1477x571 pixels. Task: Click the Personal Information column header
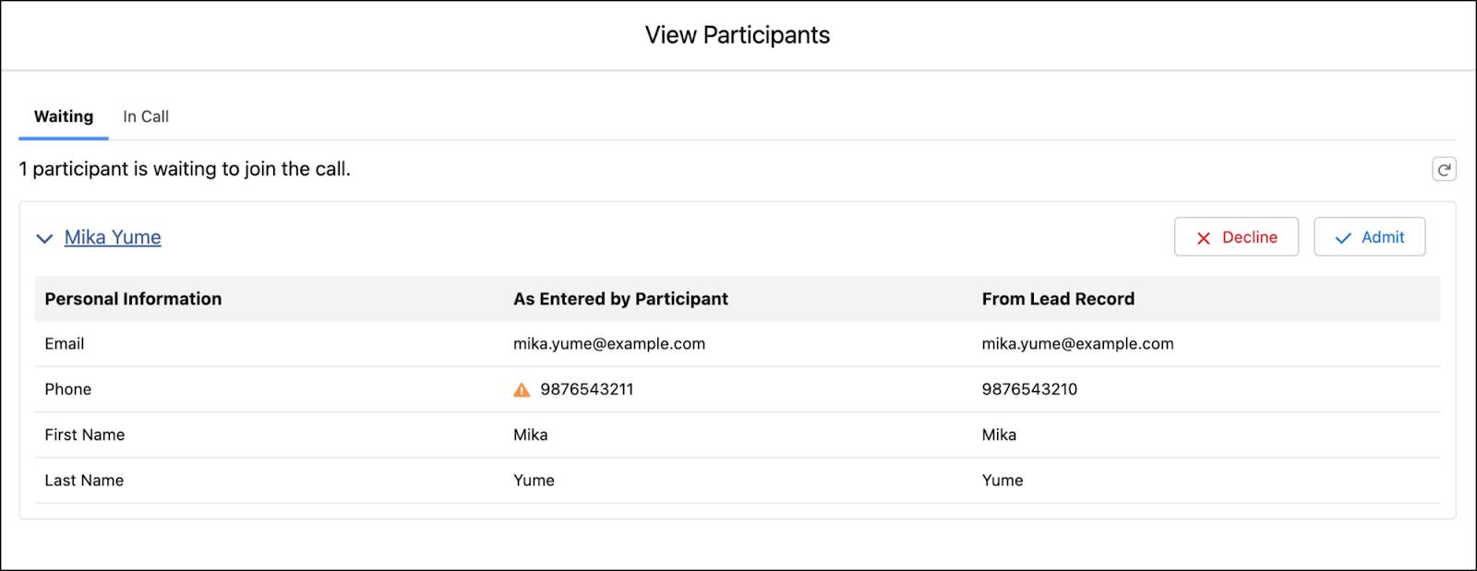(133, 299)
